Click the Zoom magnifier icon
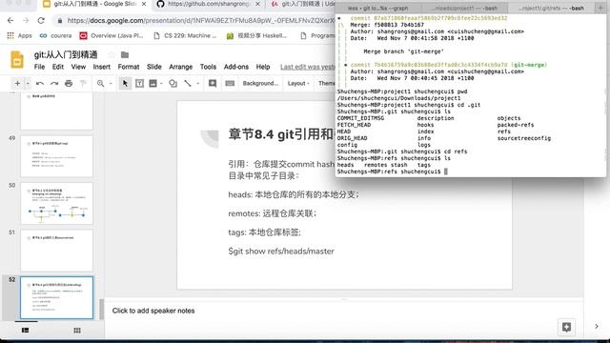 (101, 83)
